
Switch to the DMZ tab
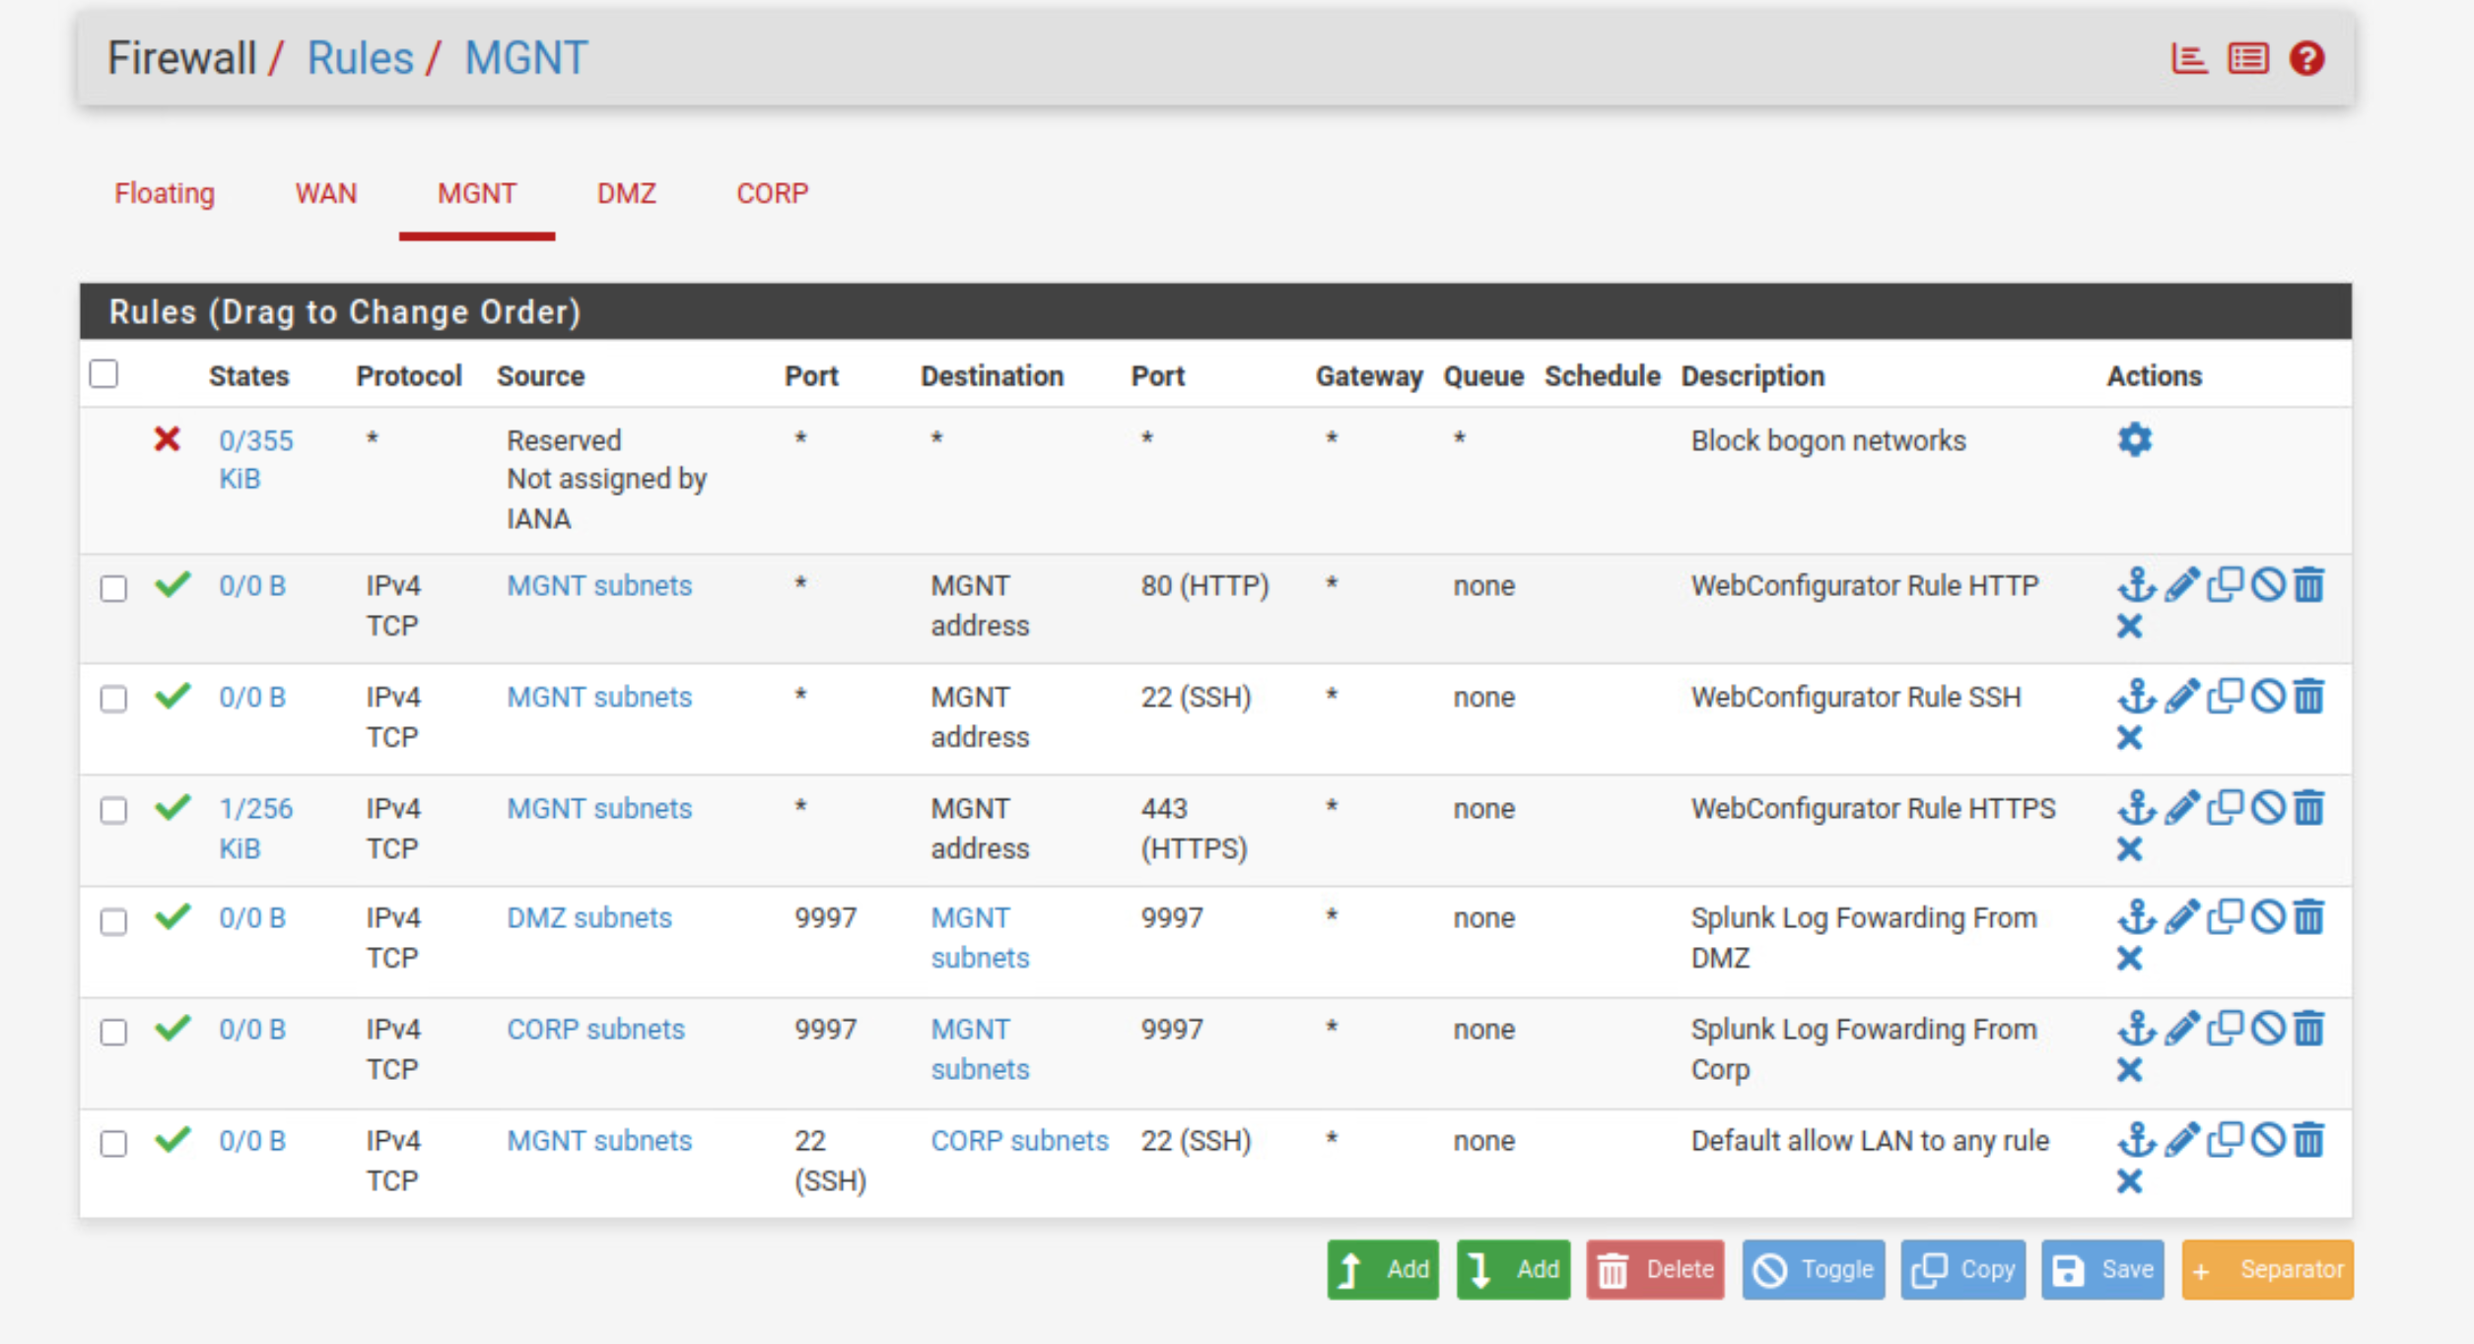[626, 193]
